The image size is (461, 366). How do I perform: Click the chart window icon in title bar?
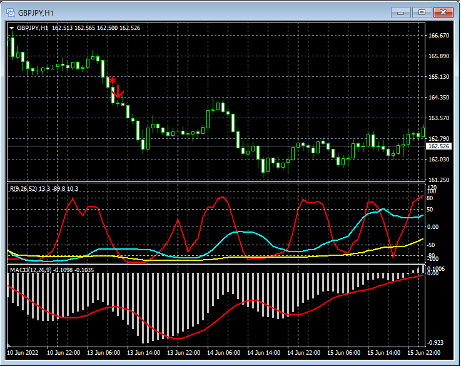pos(9,11)
